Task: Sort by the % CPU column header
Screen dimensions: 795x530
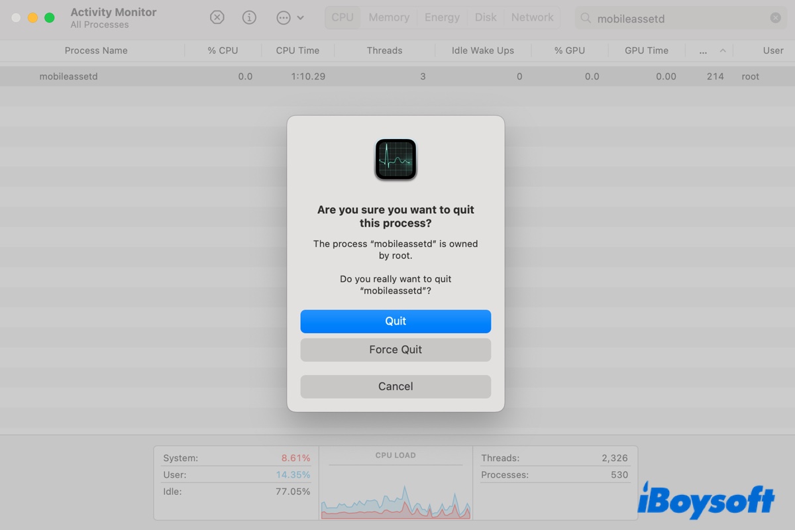Action: 223,50
